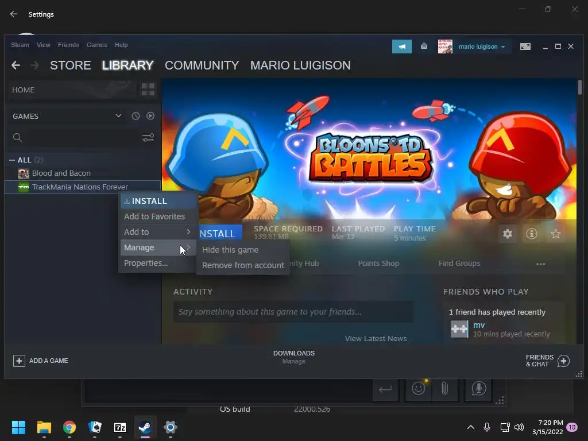Go to the STORE tab
This screenshot has height=441, width=588.
click(x=71, y=65)
